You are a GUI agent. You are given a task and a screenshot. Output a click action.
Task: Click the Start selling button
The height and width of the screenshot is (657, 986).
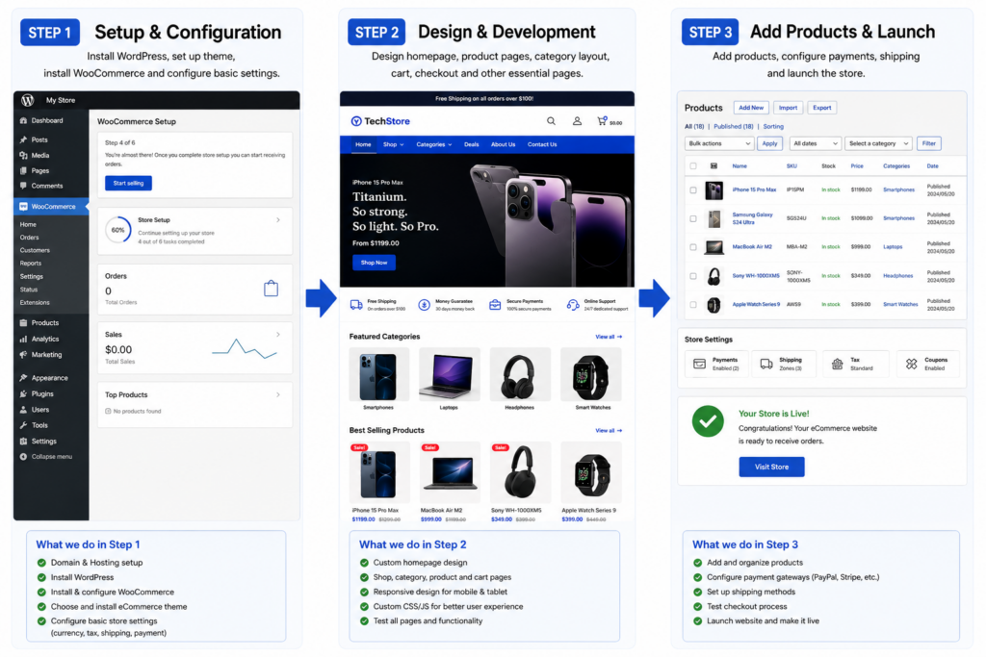click(128, 183)
